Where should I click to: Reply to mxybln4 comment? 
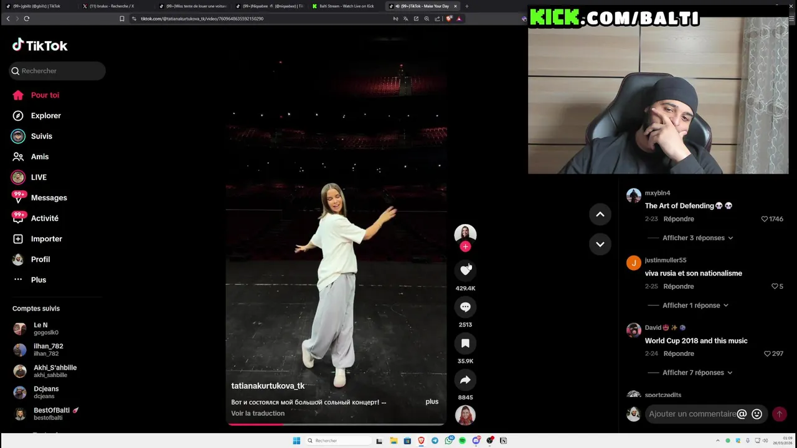[x=679, y=219]
